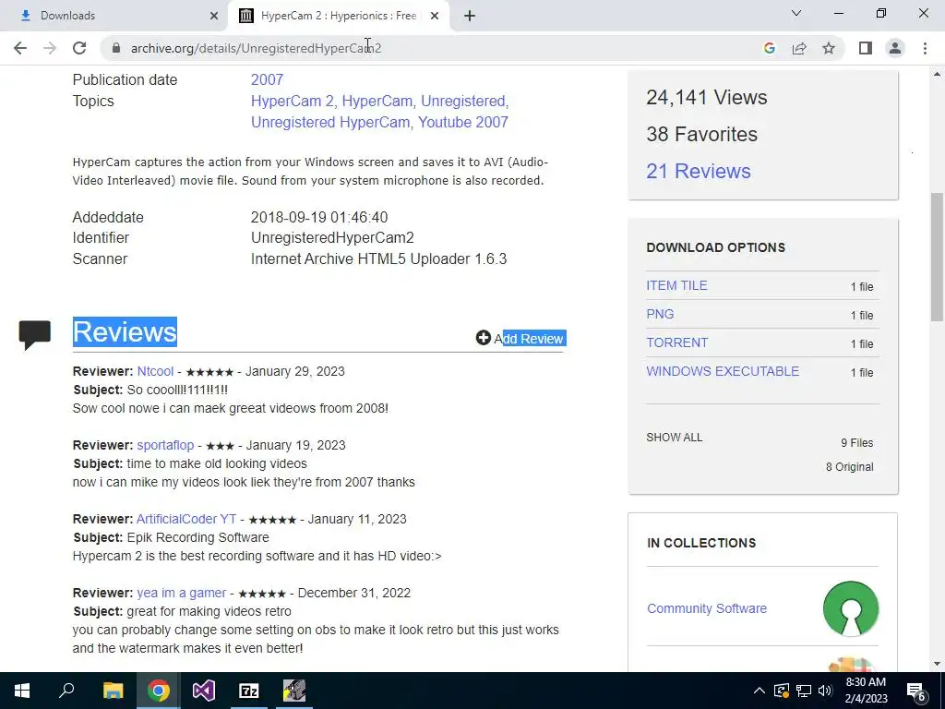Open reviewer yea im a gamer's profile
The width and height of the screenshot is (945, 709).
click(x=182, y=593)
